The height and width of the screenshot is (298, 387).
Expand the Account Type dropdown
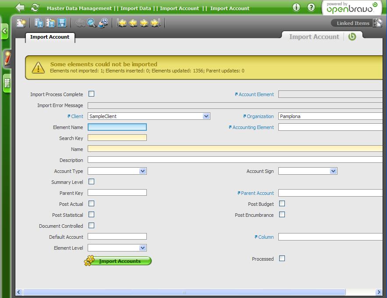click(142, 171)
